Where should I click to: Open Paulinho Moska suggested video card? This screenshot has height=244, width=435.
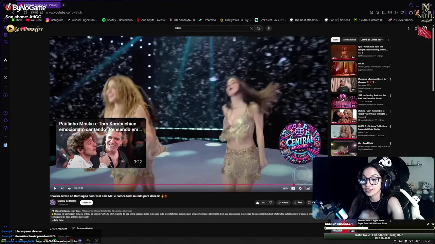tap(101, 143)
